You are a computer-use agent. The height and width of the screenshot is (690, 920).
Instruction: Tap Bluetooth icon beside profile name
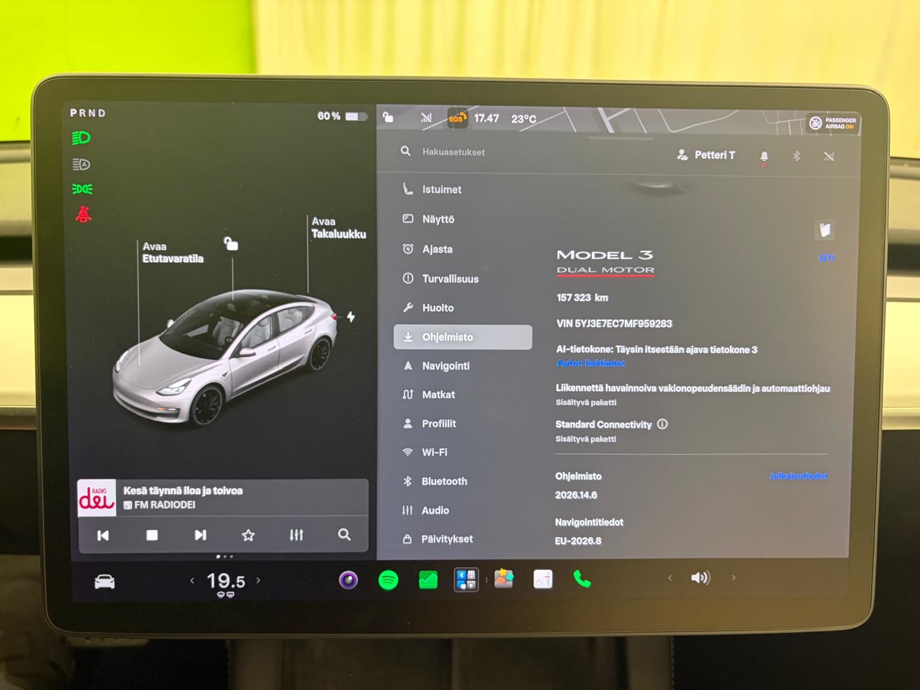[x=796, y=156]
